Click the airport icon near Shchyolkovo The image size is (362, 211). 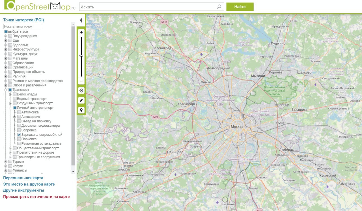315,85
